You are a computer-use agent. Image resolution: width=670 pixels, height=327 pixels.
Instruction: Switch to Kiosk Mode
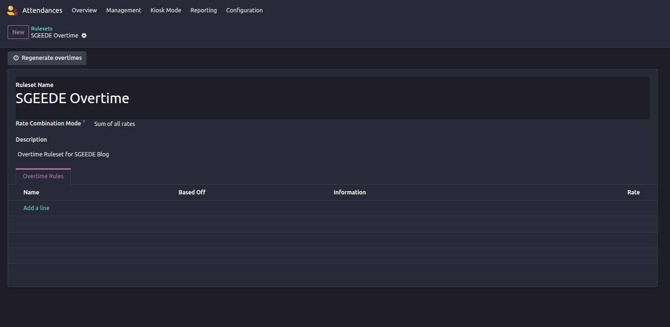(165, 10)
